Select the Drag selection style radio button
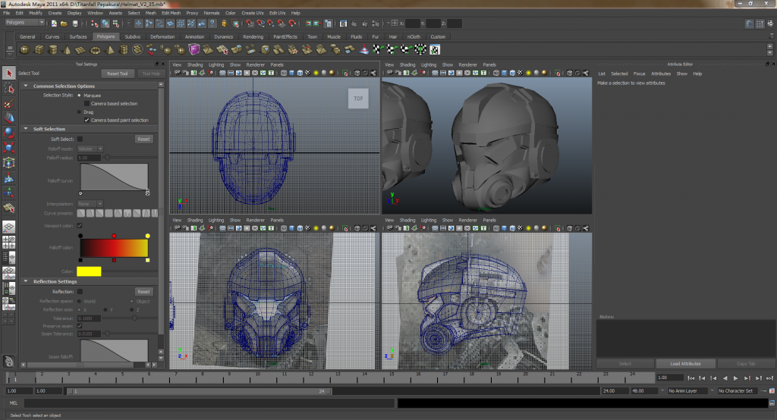 pyautogui.click(x=80, y=111)
